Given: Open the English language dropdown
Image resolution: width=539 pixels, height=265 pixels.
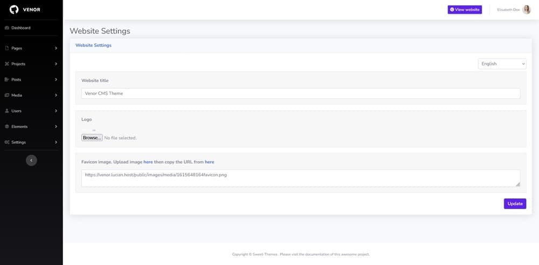Looking at the screenshot, I should pos(502,64).
